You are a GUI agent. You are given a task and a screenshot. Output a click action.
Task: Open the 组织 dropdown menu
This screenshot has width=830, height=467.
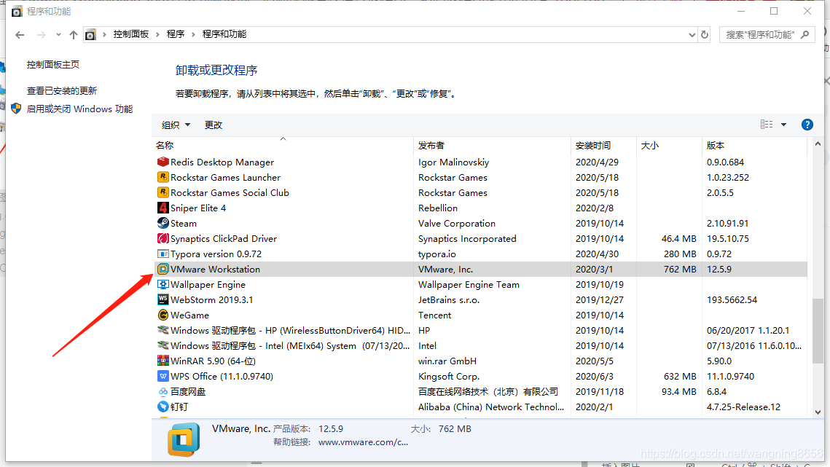pyautogui.click(x=176, y=125)
